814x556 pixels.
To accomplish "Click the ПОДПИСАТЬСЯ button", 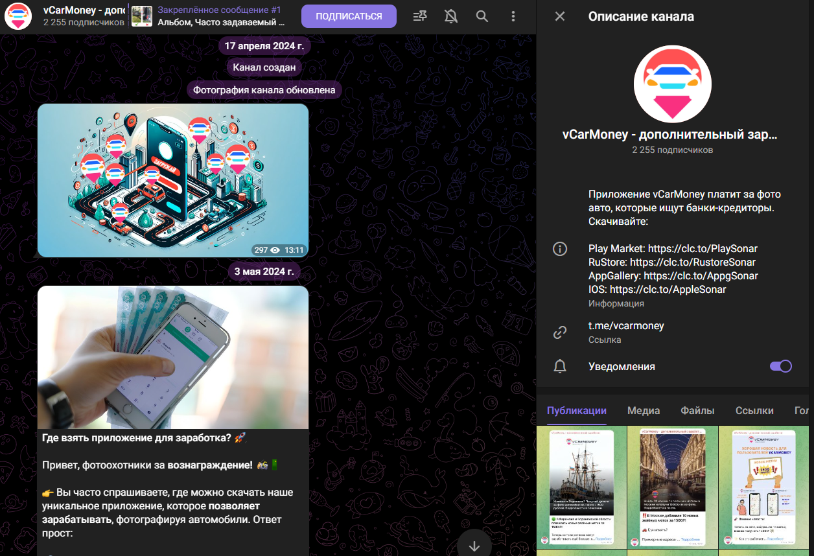I will [349, 16].
